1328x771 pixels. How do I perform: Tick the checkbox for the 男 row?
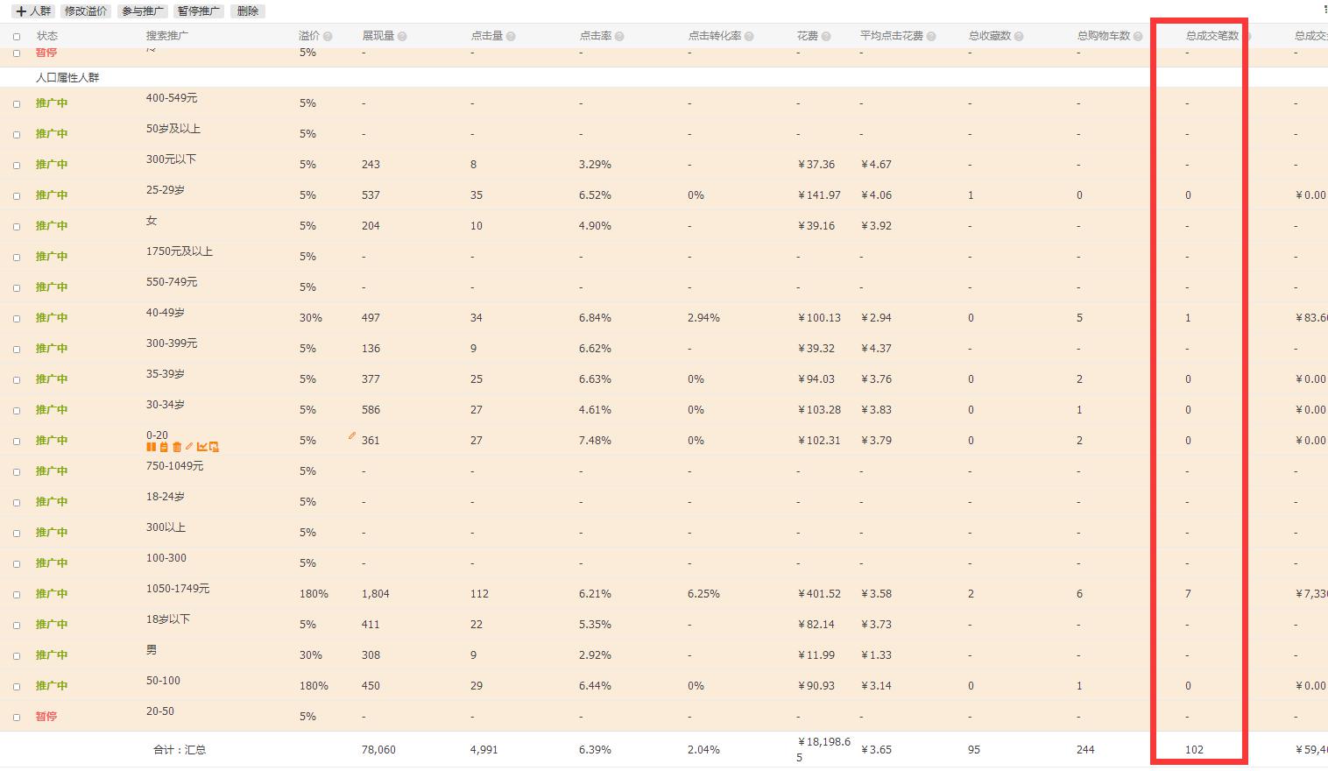[17, 655]
